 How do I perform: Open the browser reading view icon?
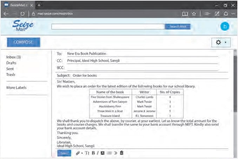coord(185,14)
